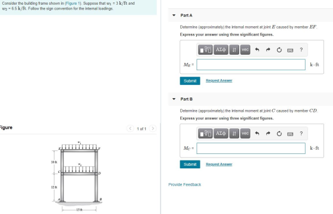Open keyboard shortcuts icon in Part A
333x214 pixels.
tap(290, 51)
